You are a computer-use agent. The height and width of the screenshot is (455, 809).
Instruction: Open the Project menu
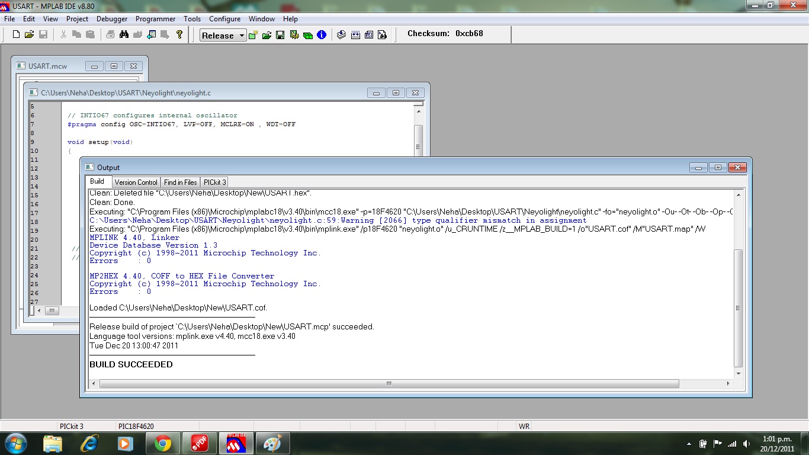tap(77, 19)
